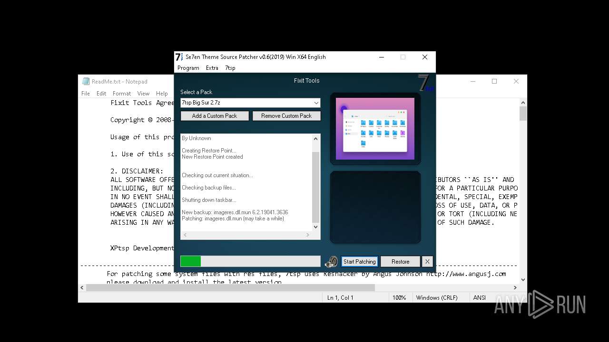Click the Notepad horizontal scrollbar thumb
609x342 pixels.
pos(230,288)
